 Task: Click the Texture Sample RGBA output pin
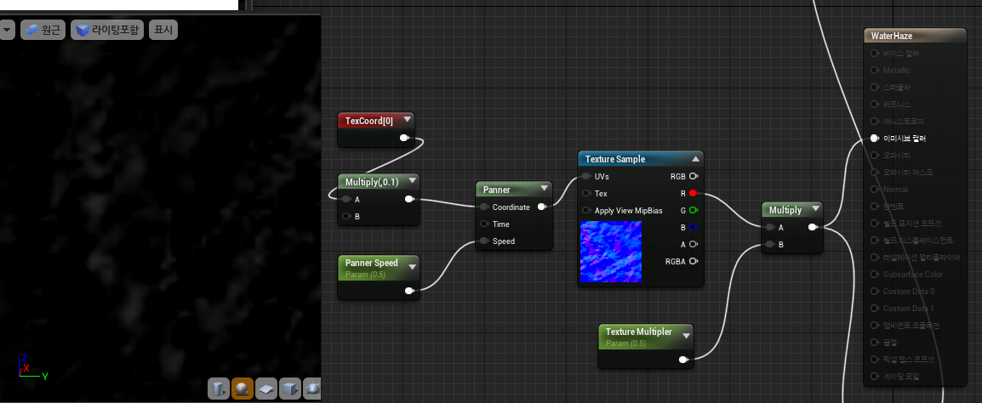tap(693, 261)
